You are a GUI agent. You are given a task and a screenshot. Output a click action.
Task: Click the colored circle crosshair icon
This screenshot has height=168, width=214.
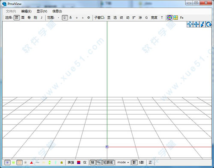point(169,18)
